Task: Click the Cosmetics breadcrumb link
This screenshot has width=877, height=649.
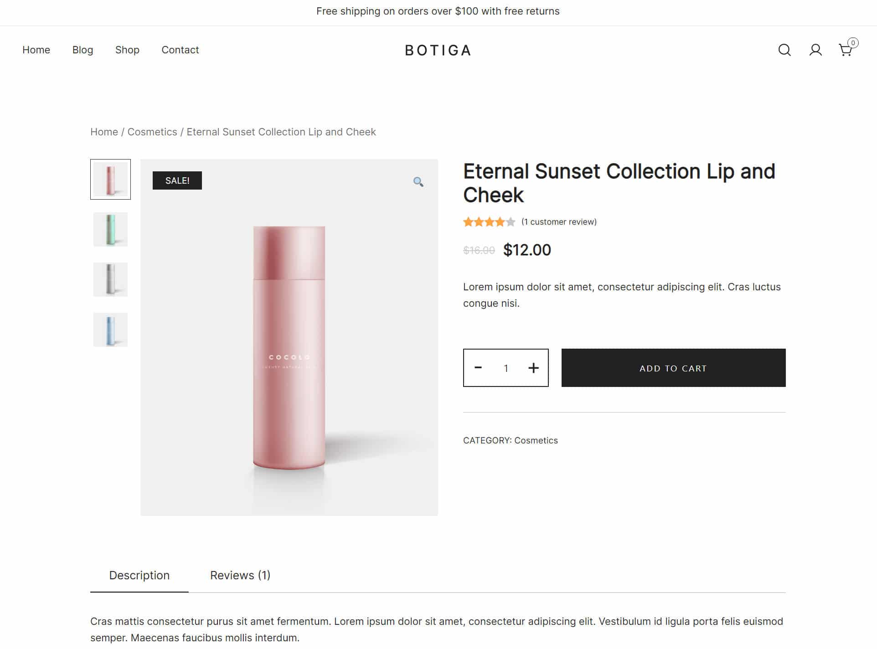Action: (x=152, y=132)
